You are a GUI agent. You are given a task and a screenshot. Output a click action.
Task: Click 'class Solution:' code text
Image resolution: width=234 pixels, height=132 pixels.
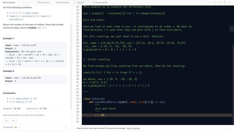point(94,99)
